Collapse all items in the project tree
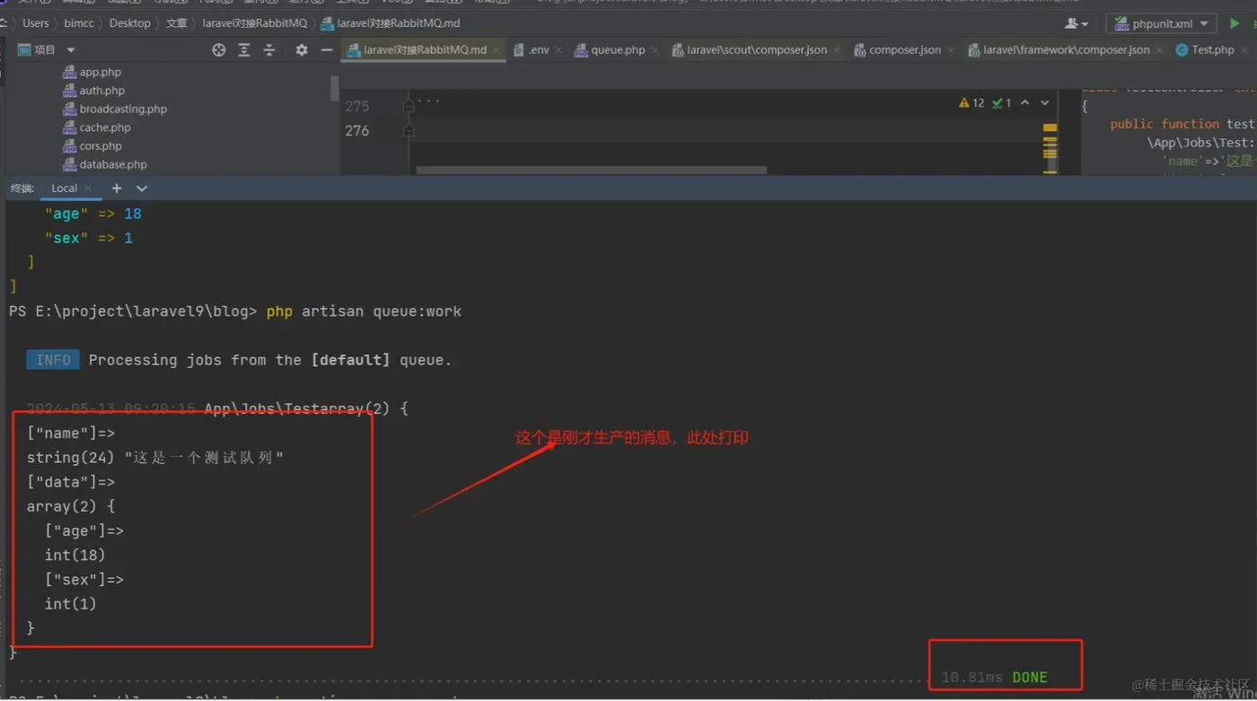Screen dimensions: 1257x701 pos(268,50)
